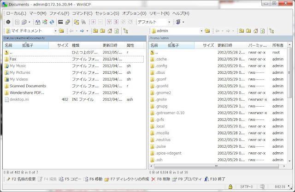Click F2 名前の変更 button
The height and width of the screenshot is (192, 295).
21,179
